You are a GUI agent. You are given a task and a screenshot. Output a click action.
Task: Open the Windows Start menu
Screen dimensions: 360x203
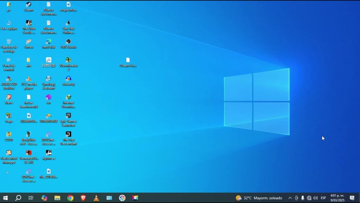click(5, 198)
